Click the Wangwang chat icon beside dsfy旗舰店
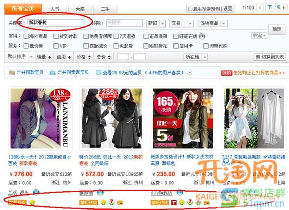Screen dimensions: 289x210 180,192
